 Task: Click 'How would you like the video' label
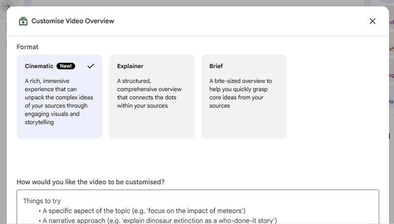coord(91,182)
